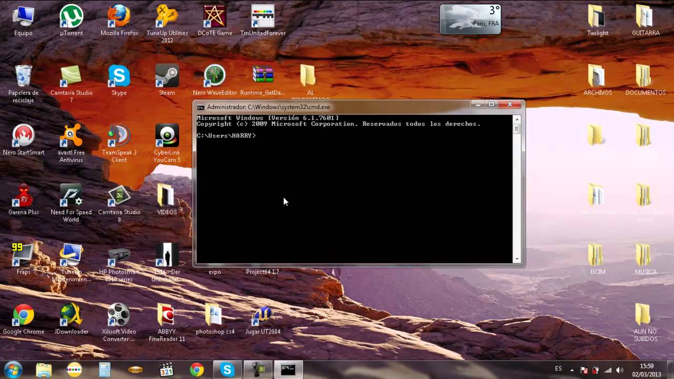Open Windows Explorer from the taskbar
Viewport: 674px width, 379px height.
click(44, 370)
